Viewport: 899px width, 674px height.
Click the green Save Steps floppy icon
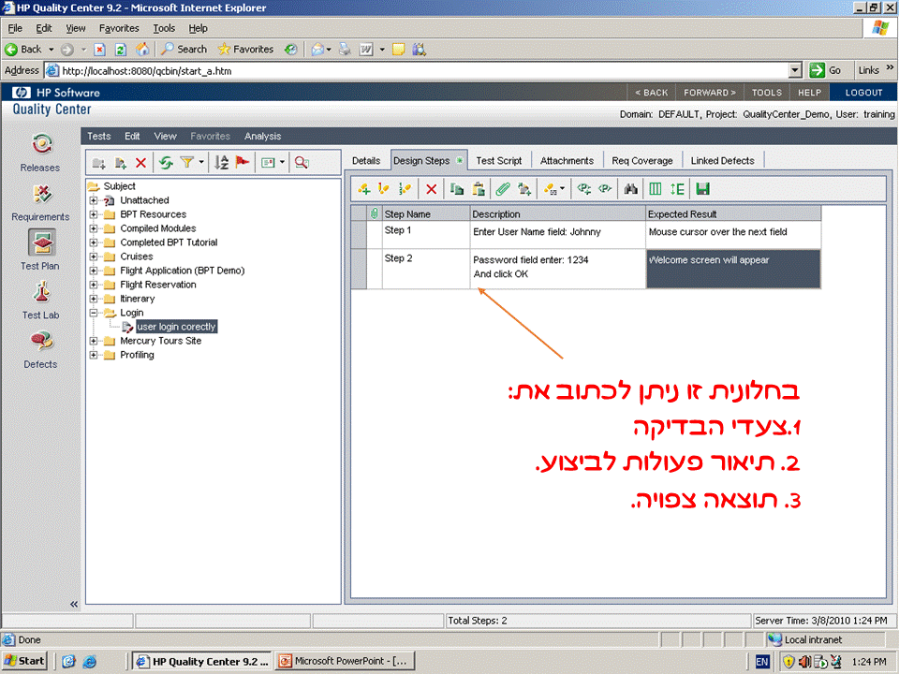(702, 189)
